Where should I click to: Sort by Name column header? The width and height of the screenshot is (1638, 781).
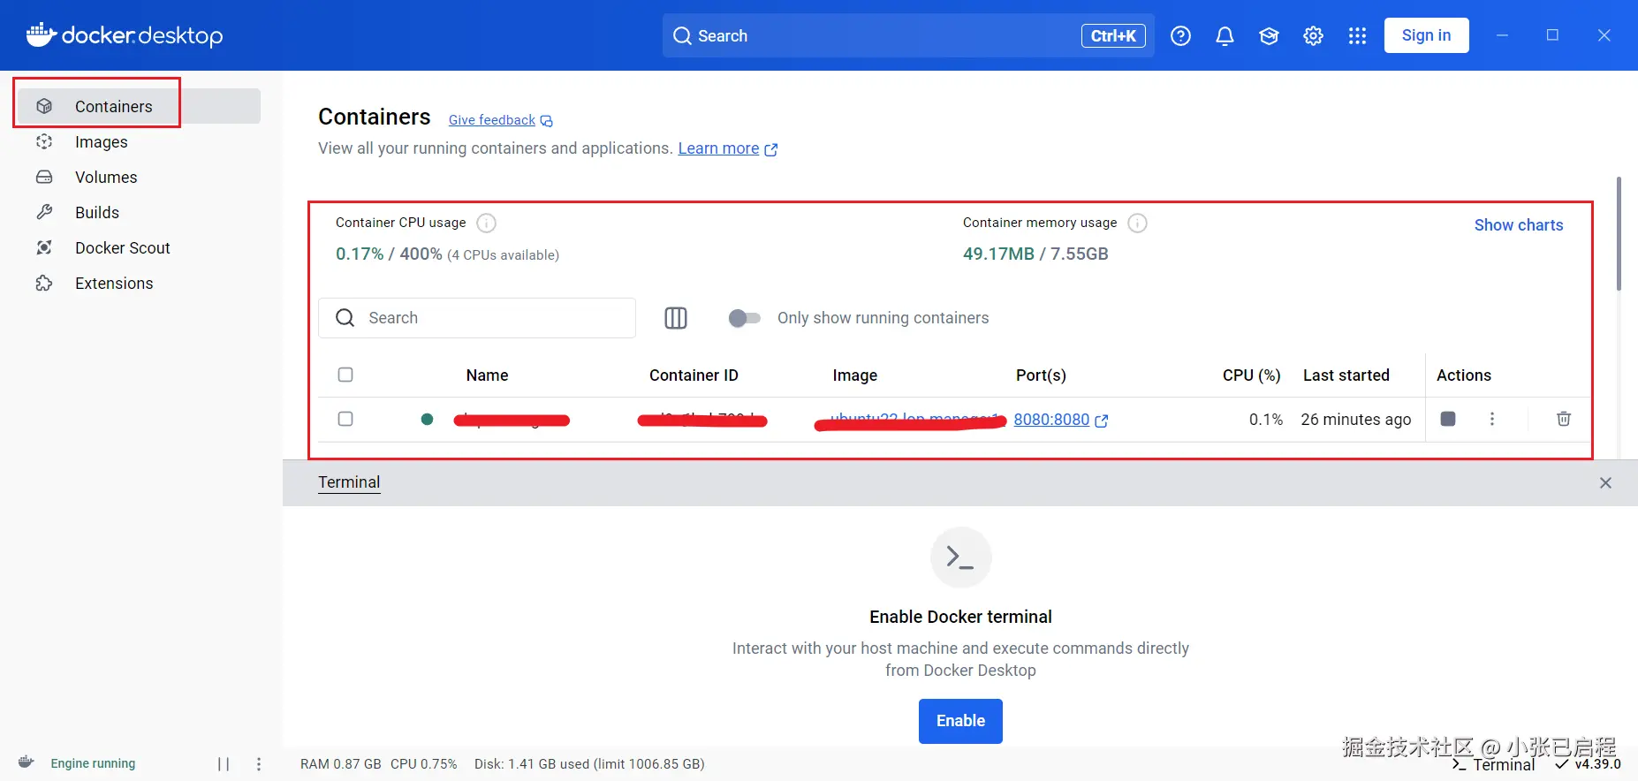487,375
